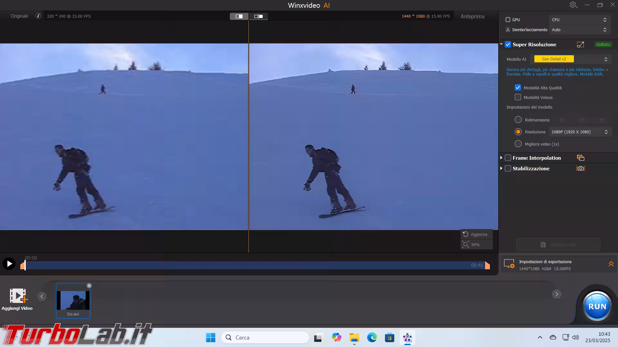Remove Sci.avi using the thumbnail X
618x347 pixels.
(89, 286)
